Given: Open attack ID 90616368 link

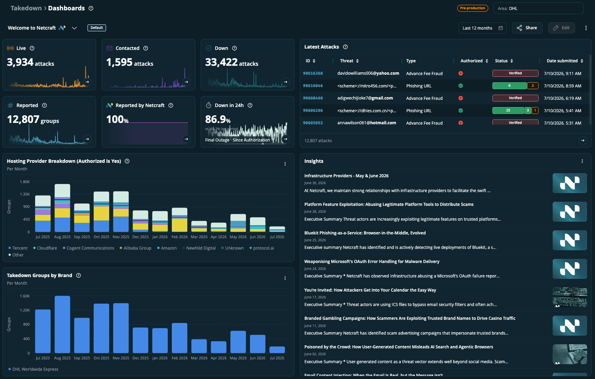Looking at the screenshot, I should pyautogui.click(x=313, y=73).
